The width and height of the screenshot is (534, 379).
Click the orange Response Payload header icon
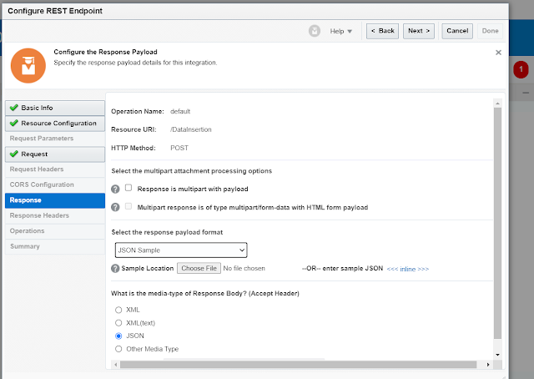click(x=30, y=65)
